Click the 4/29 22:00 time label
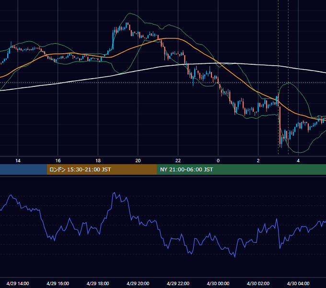This screenshot has height=288, width=326. 178,283
